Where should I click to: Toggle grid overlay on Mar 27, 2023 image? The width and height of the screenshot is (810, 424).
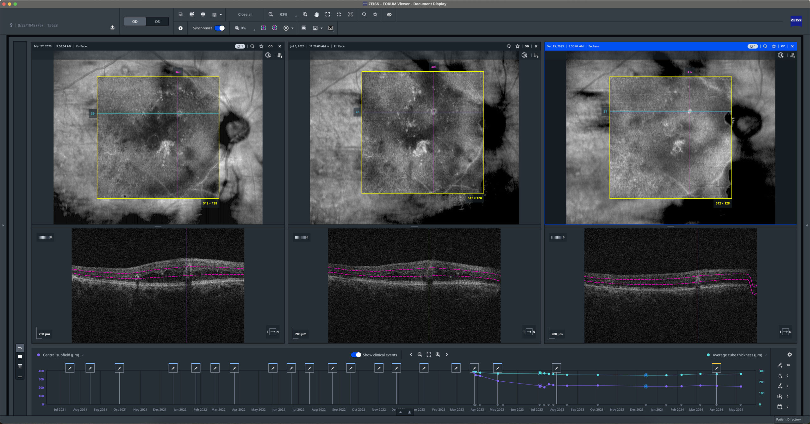280,55
